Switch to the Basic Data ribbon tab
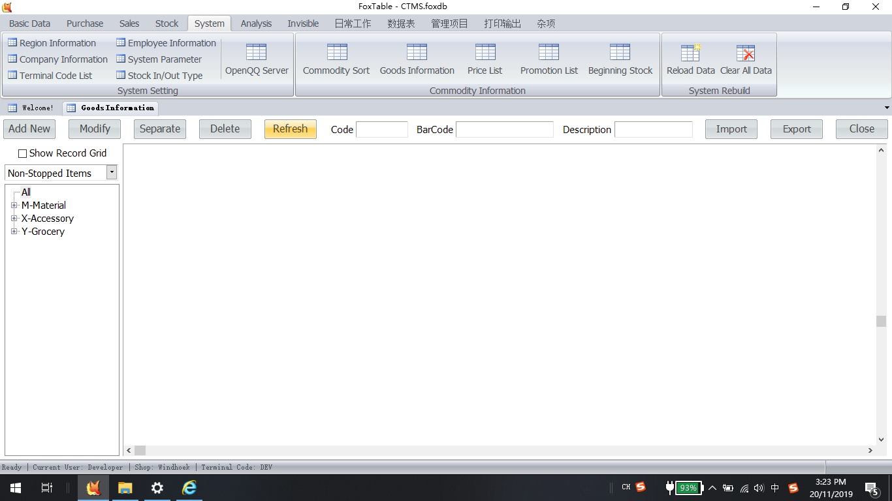 pyautogui.click(x=29, y=23)
